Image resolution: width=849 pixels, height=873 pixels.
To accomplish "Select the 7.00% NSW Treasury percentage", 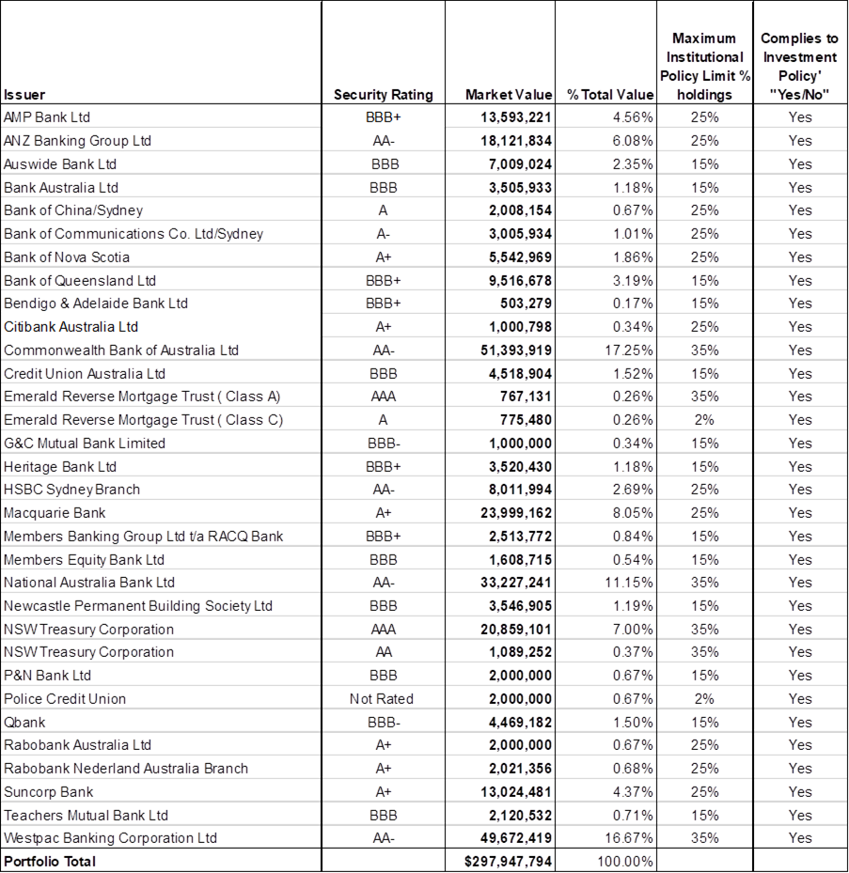I will (633, 629).
